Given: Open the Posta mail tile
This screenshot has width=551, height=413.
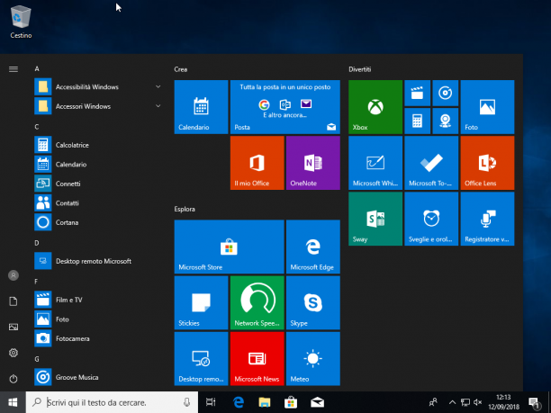Looking at the screenshot, I should point(285,107).
